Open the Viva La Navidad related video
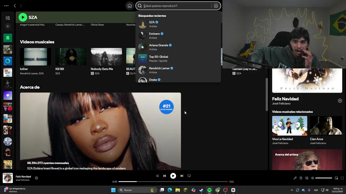The width and height of the screenshot is (346, 194). [290, 126]
